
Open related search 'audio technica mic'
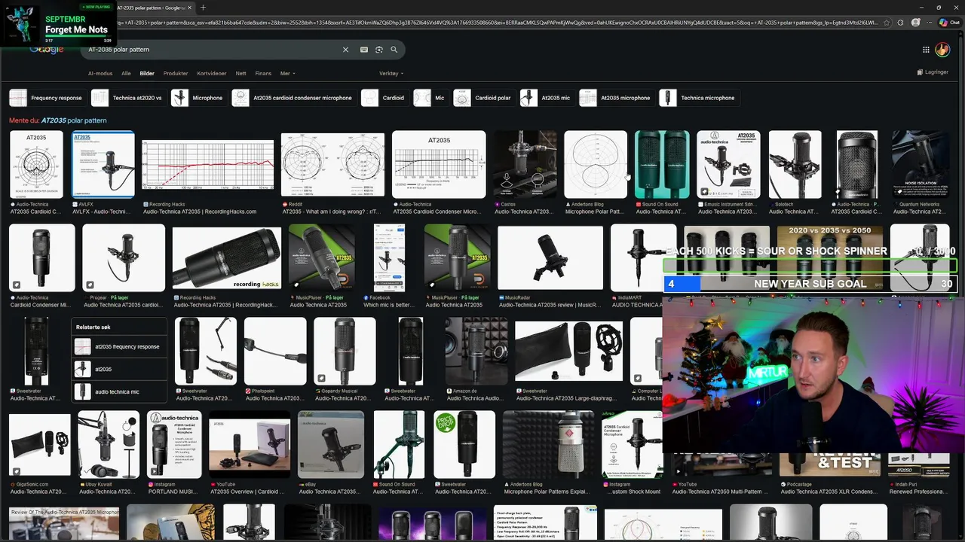[x=118, y=392]
